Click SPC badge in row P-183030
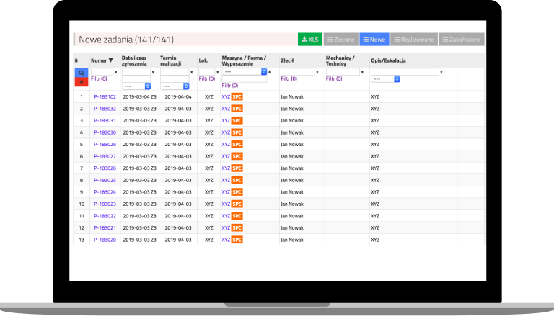The height and width of the screenshot is (316, 554). pos(237,132)
